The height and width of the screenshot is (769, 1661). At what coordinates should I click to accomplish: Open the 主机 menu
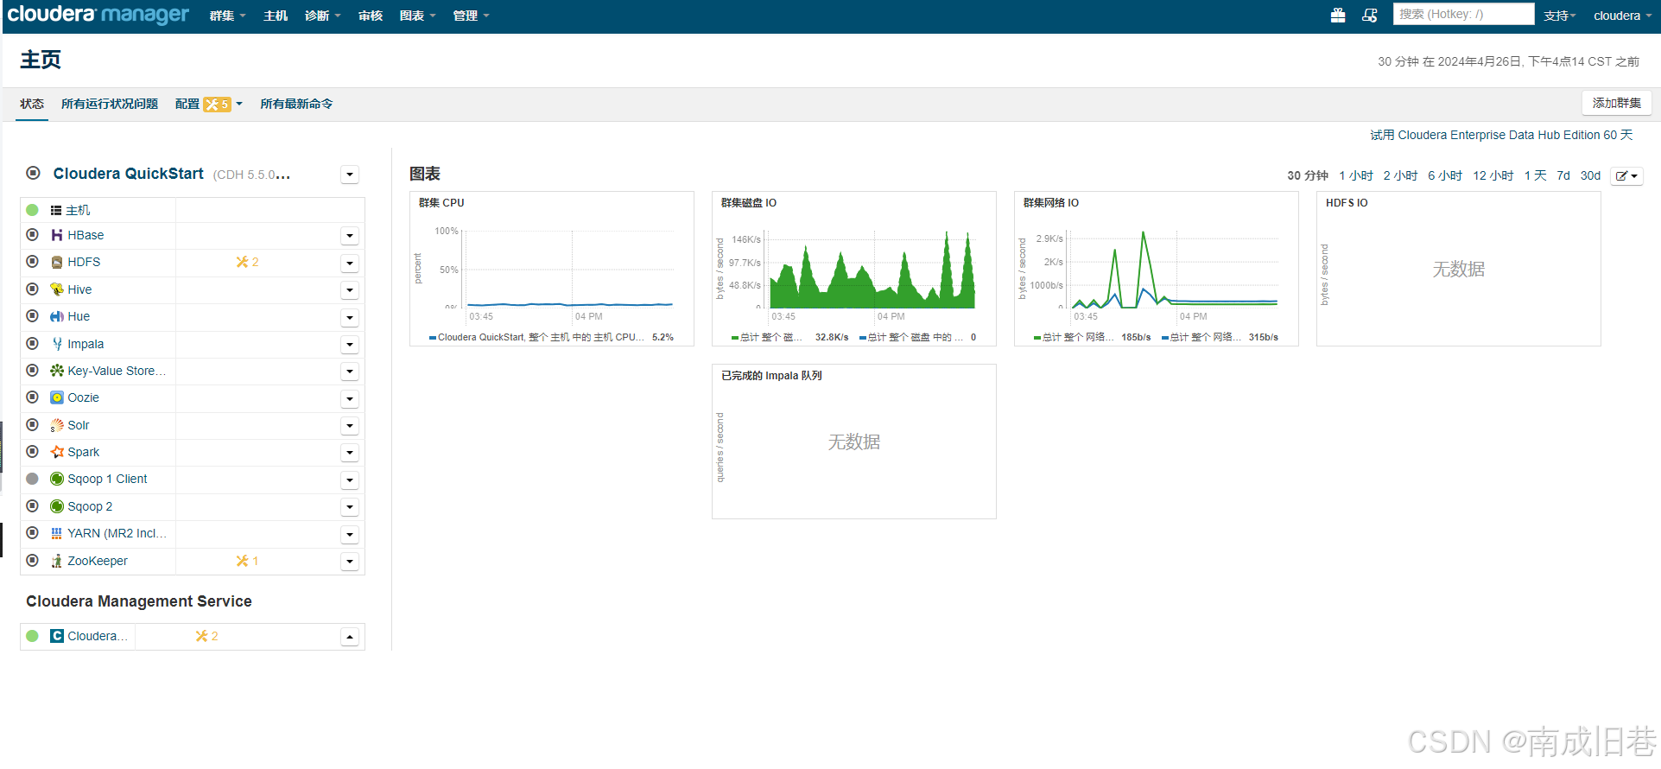[276, 16]
